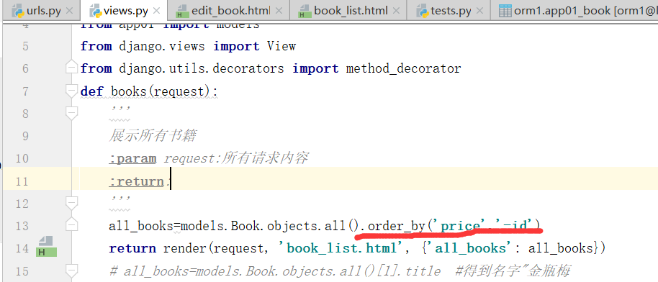Viewport: 658px width, 282px height.
Task: Click the docstring end fold marker at line 12
Action: (x=72, y=204)
